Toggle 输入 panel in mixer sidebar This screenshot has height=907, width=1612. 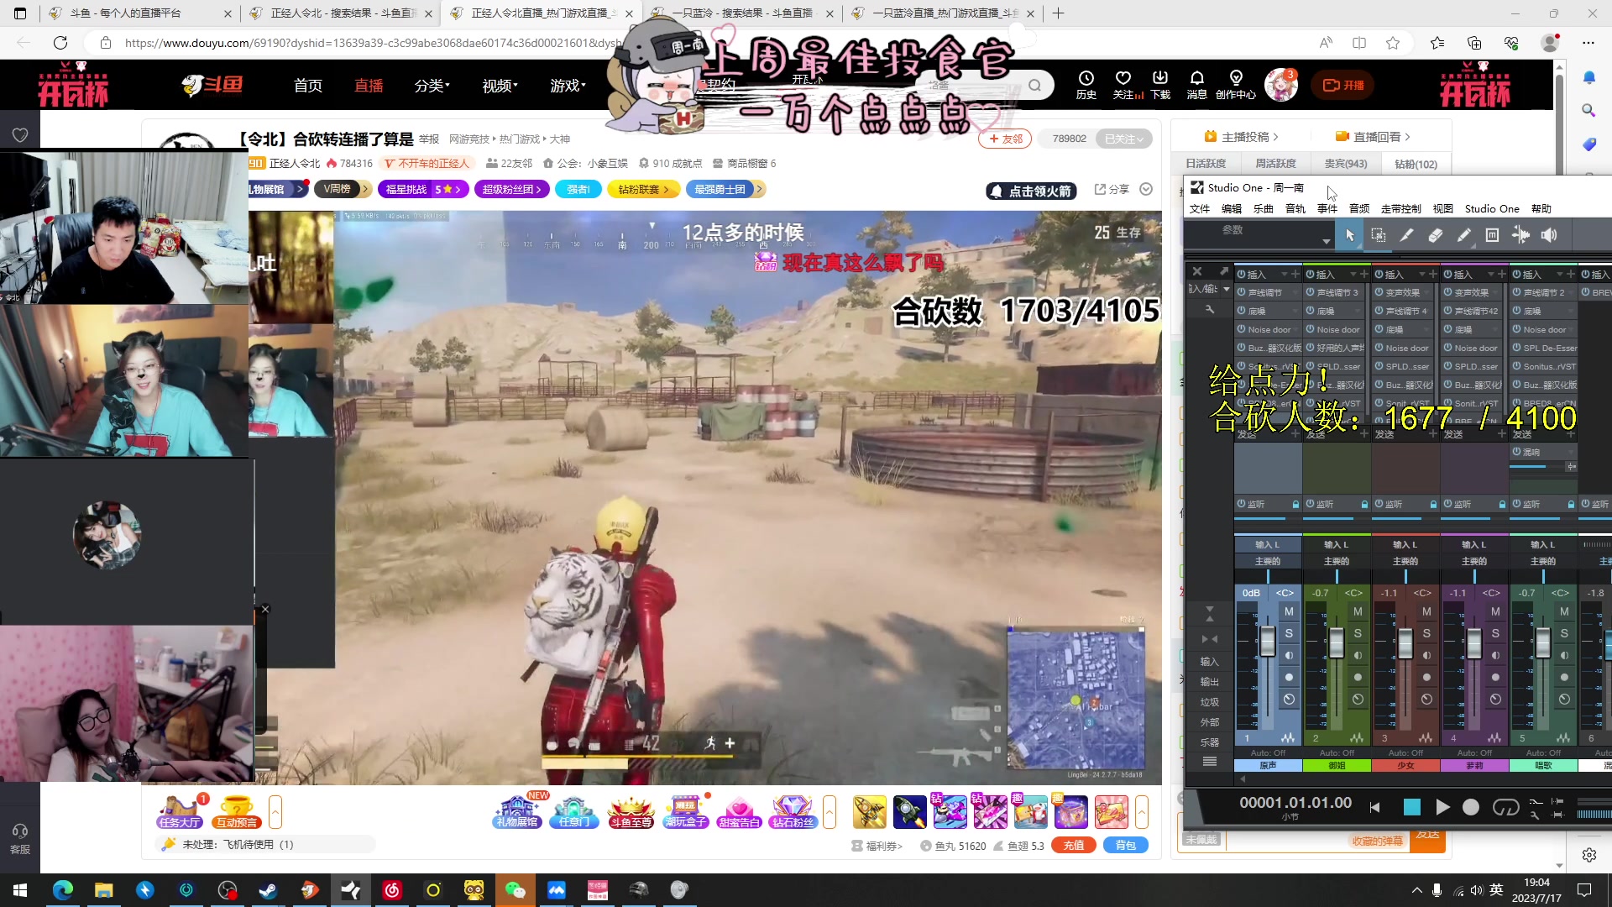pyautogui.click(x=1209, y=662)
